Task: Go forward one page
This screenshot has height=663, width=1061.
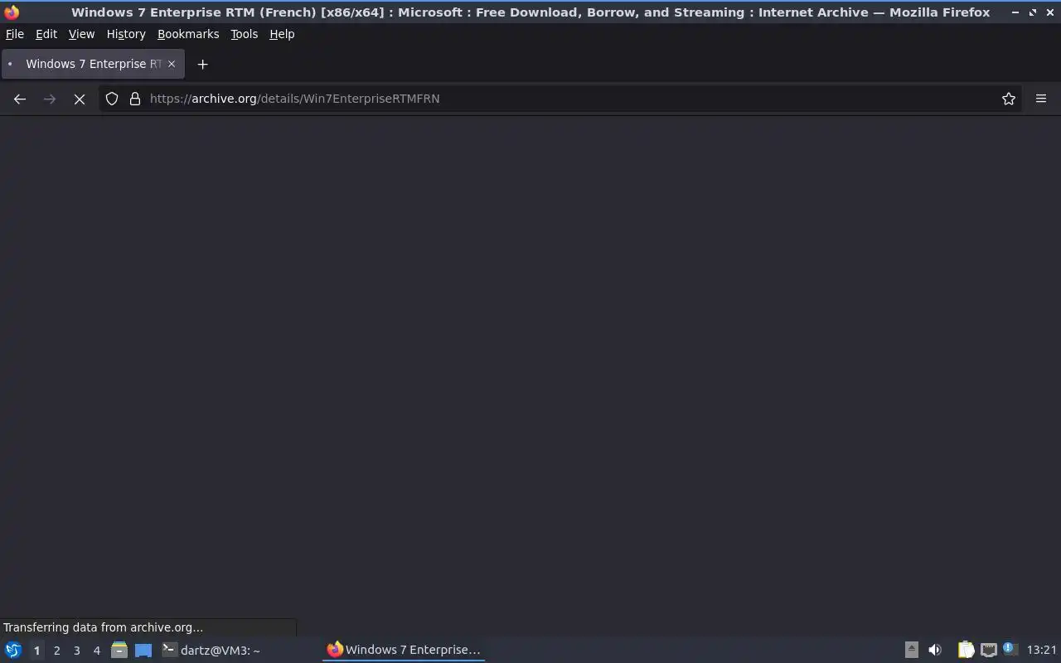Action: 50,99
